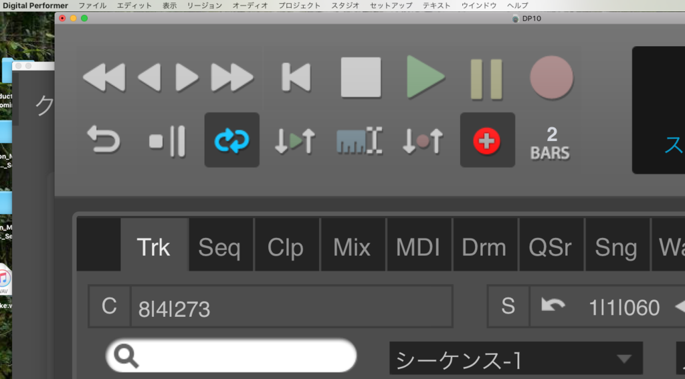
Task: Switch to the Trk tab
Action: coord(155,245)
